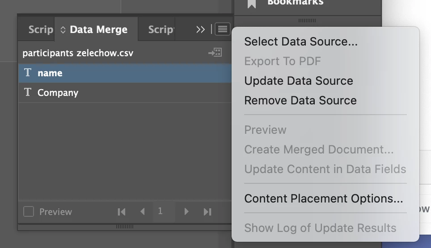The width and height of the screenshot is (431, 248).
Task: Click the text type icon beside Company
Action: [x=27, y=92]
